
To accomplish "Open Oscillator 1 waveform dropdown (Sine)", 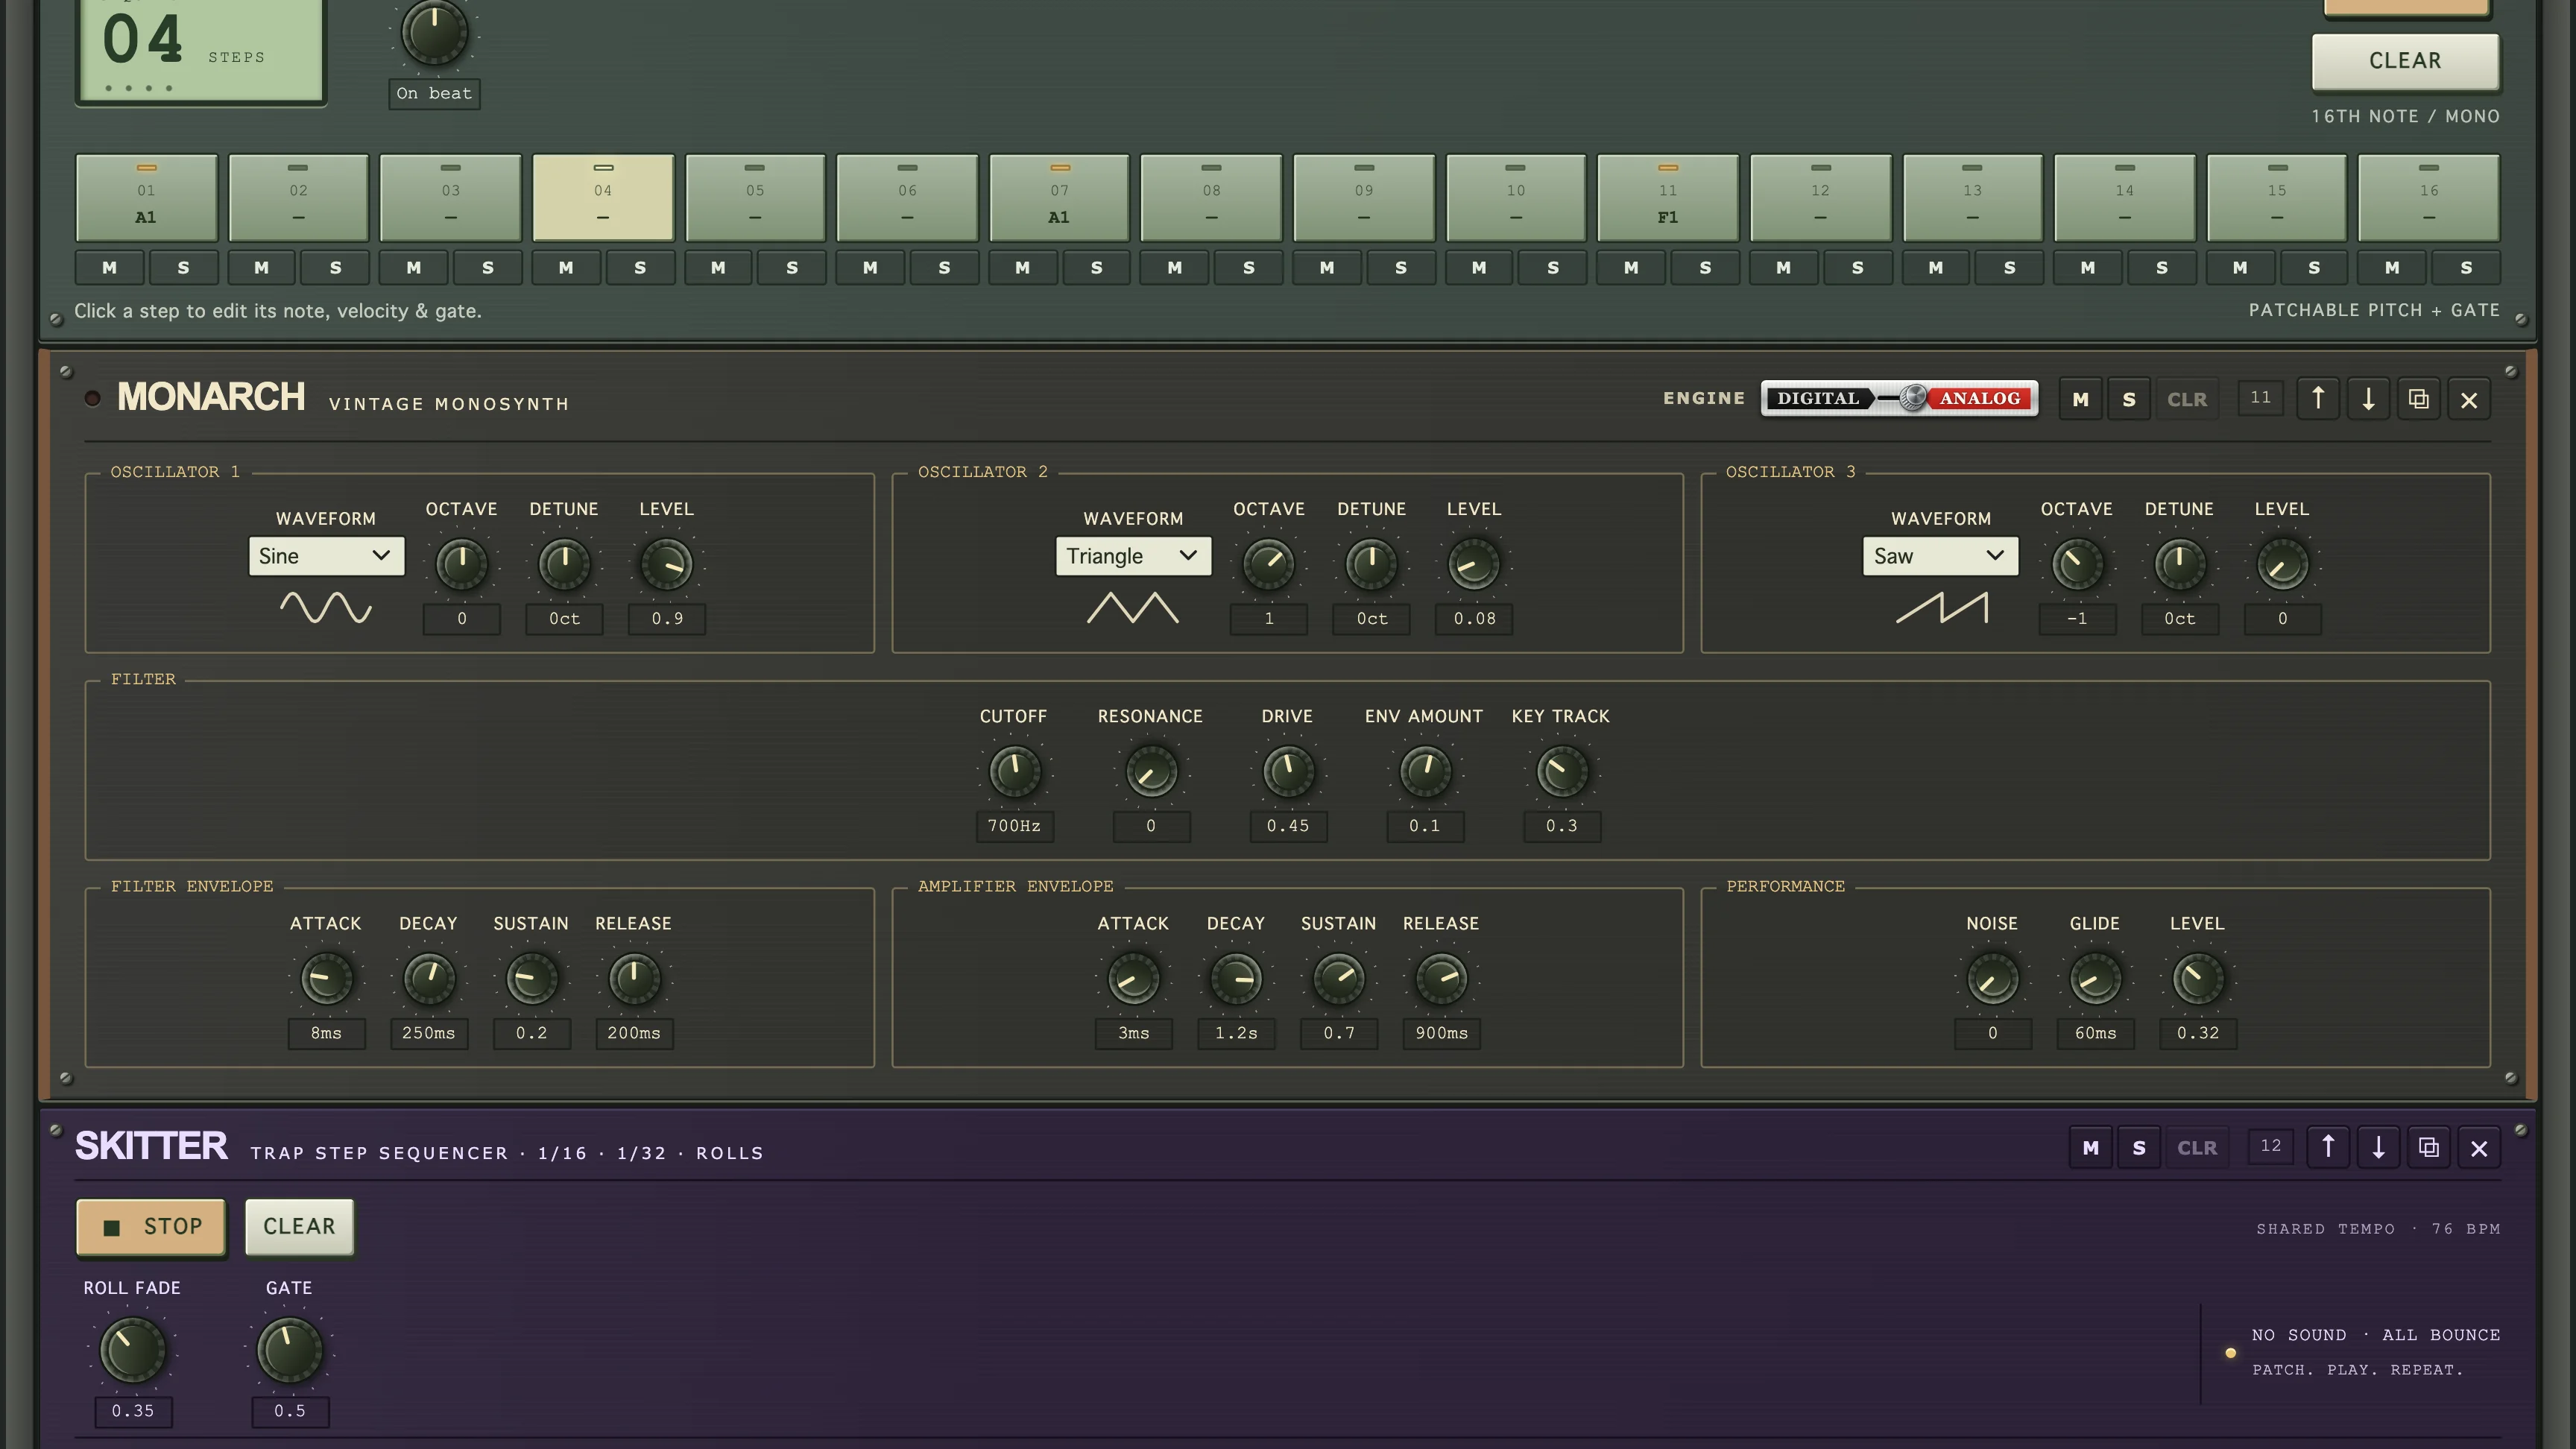I will (x=326, y=556).
